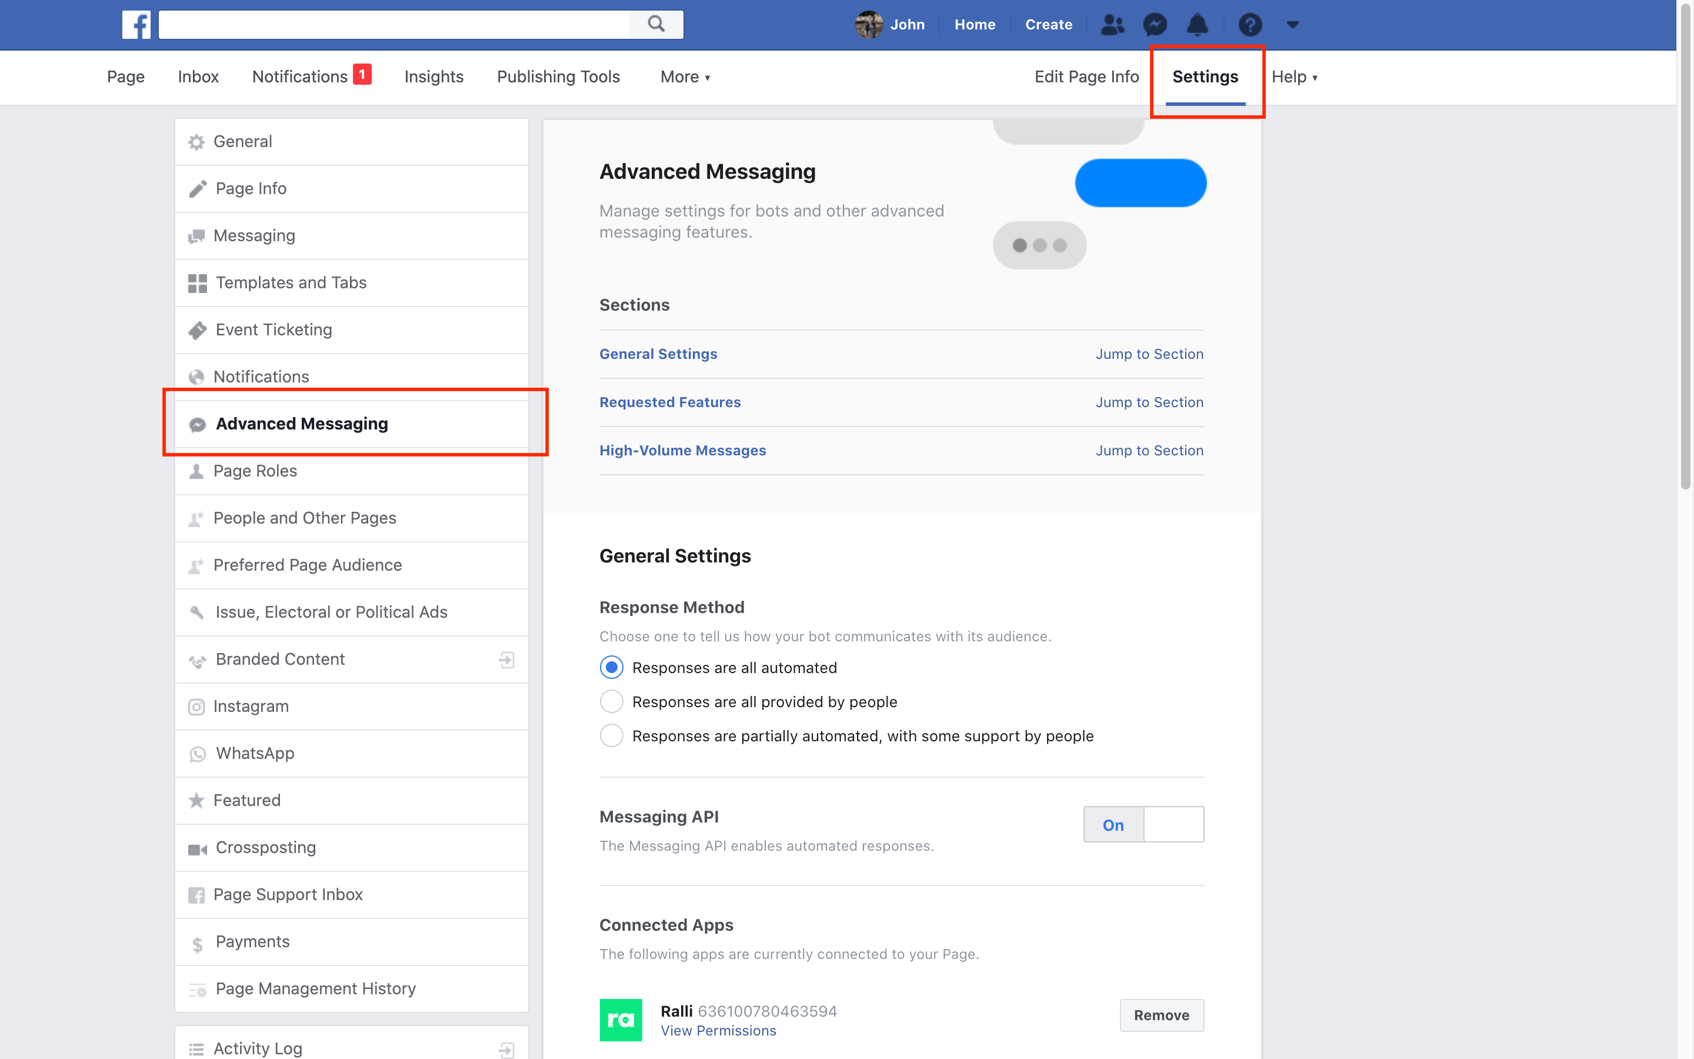Toggle the Messaging API On switch
The height and width of the screenshot is (1059, 1694).
[1112, 825]
